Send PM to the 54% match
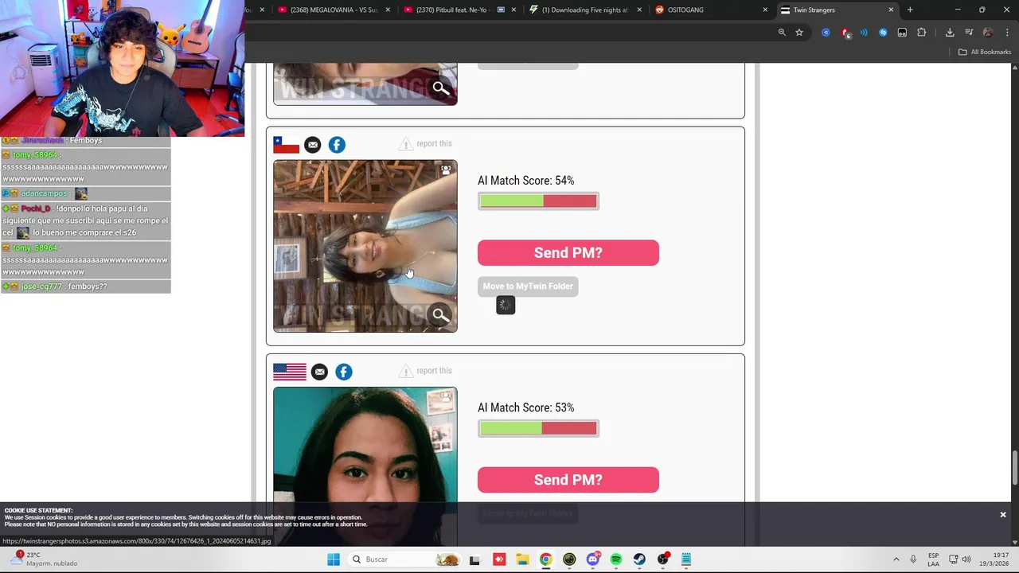This screenshot has width=1019, height=573. (x=568, y=253)
